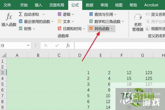The width and height of the screenshot is (165, 110).
Task: Click the 根据所选 create names button text
Action: coord(158,29)
